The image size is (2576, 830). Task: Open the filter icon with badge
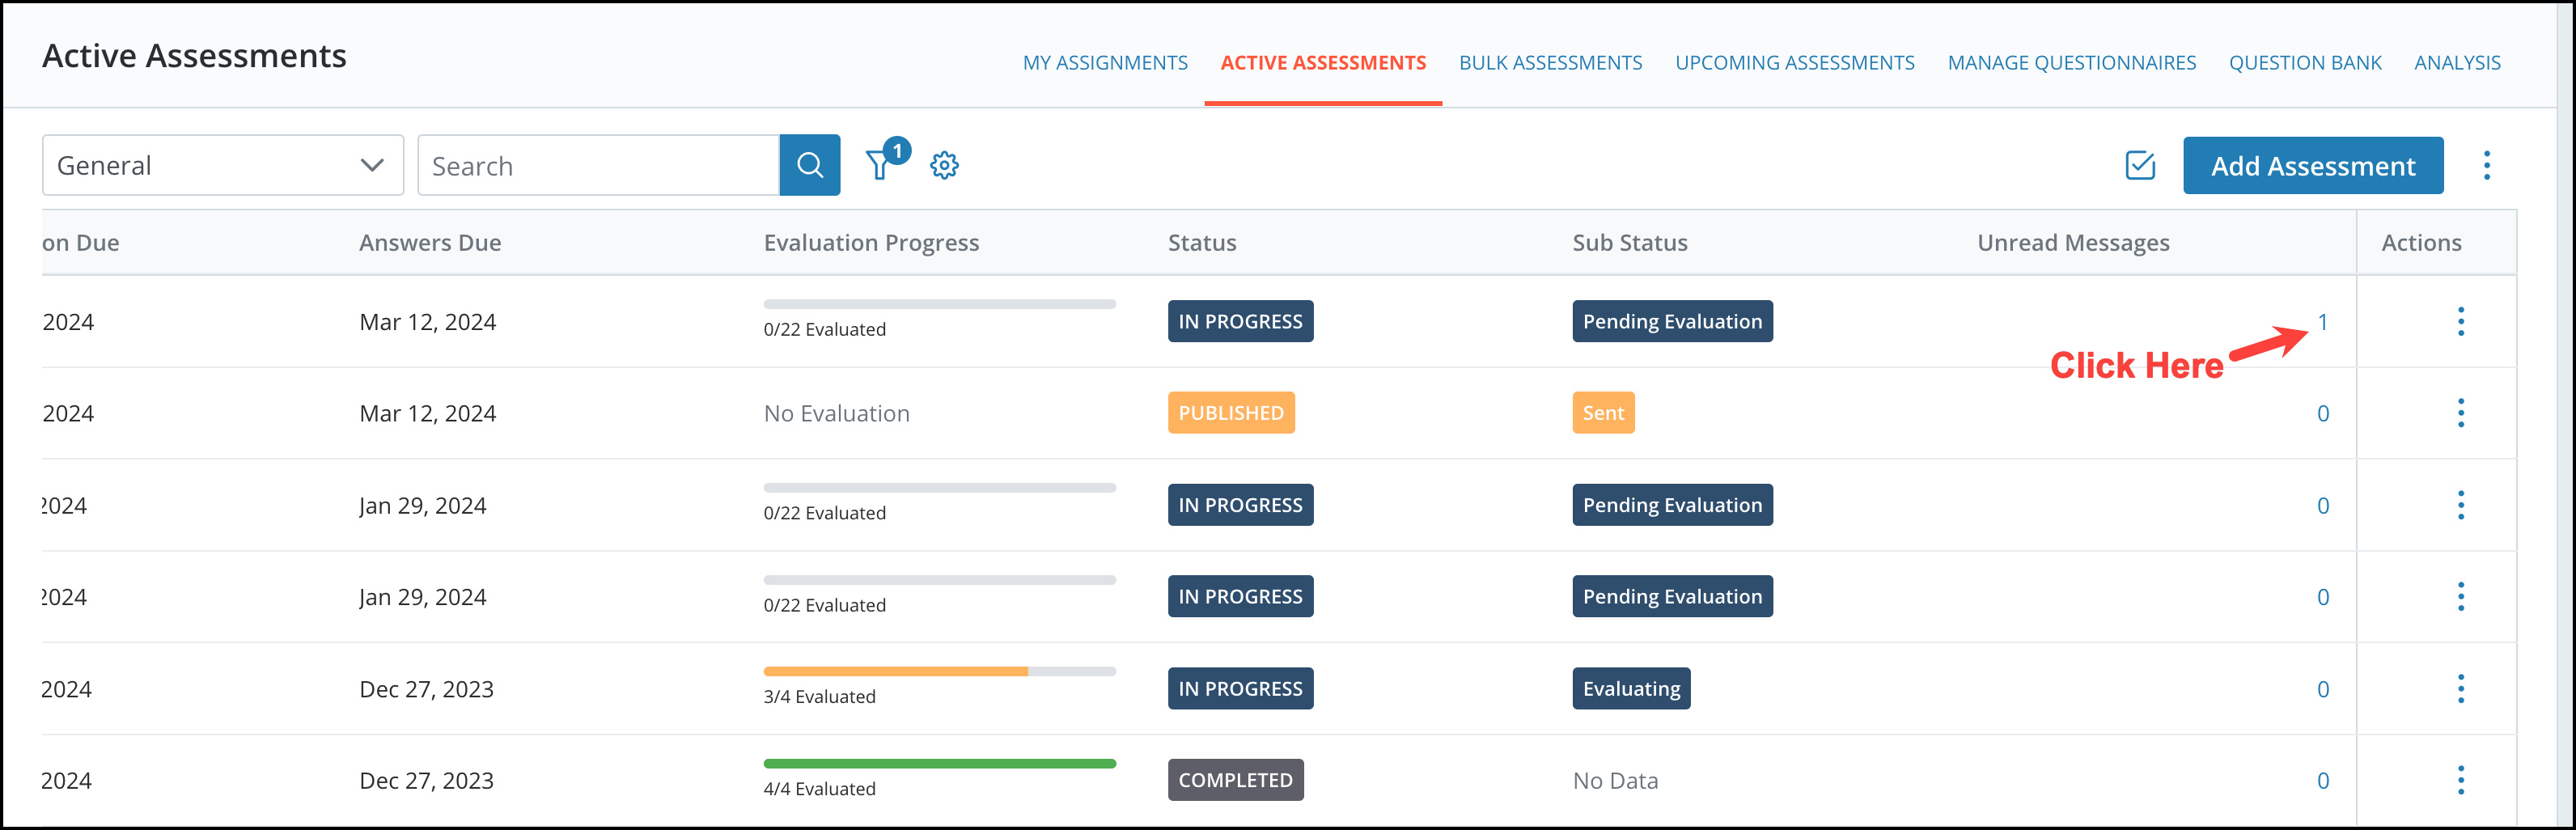tap(878, 164)
